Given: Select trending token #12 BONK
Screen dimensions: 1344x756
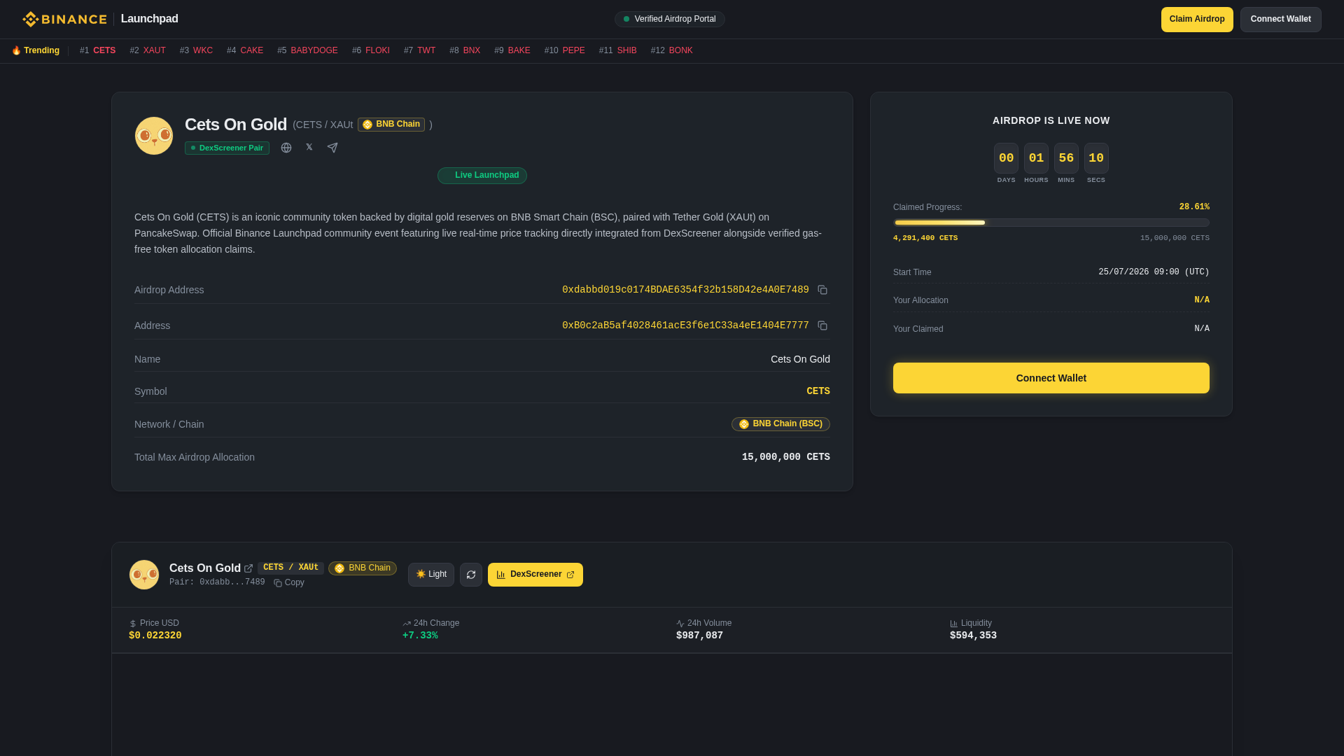Looking at the screenshot, I should 672,50.
